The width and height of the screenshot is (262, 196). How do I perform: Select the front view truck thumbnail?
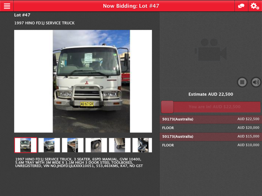(x=26, y=145)
